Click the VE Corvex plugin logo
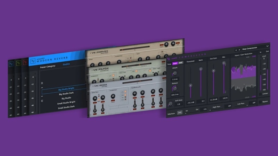Viewport: 278px width, 156px height. [100, 52]
